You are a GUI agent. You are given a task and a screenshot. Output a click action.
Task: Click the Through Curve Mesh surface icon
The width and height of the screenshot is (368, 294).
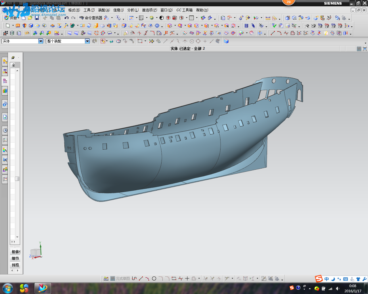coord(76,33)
